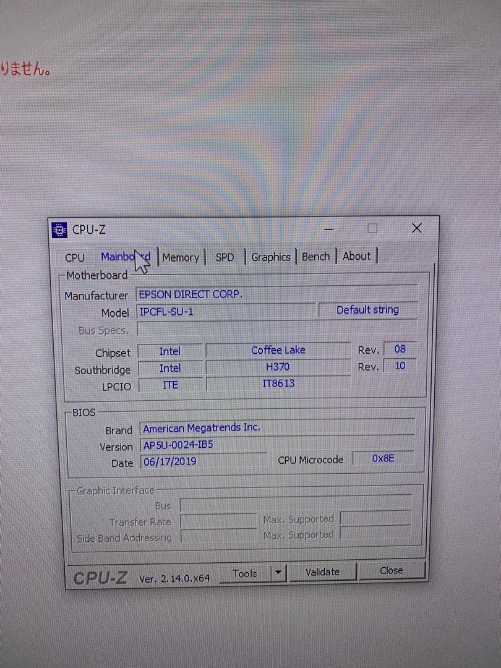Click the CPU Microcode label

(310, 460)
